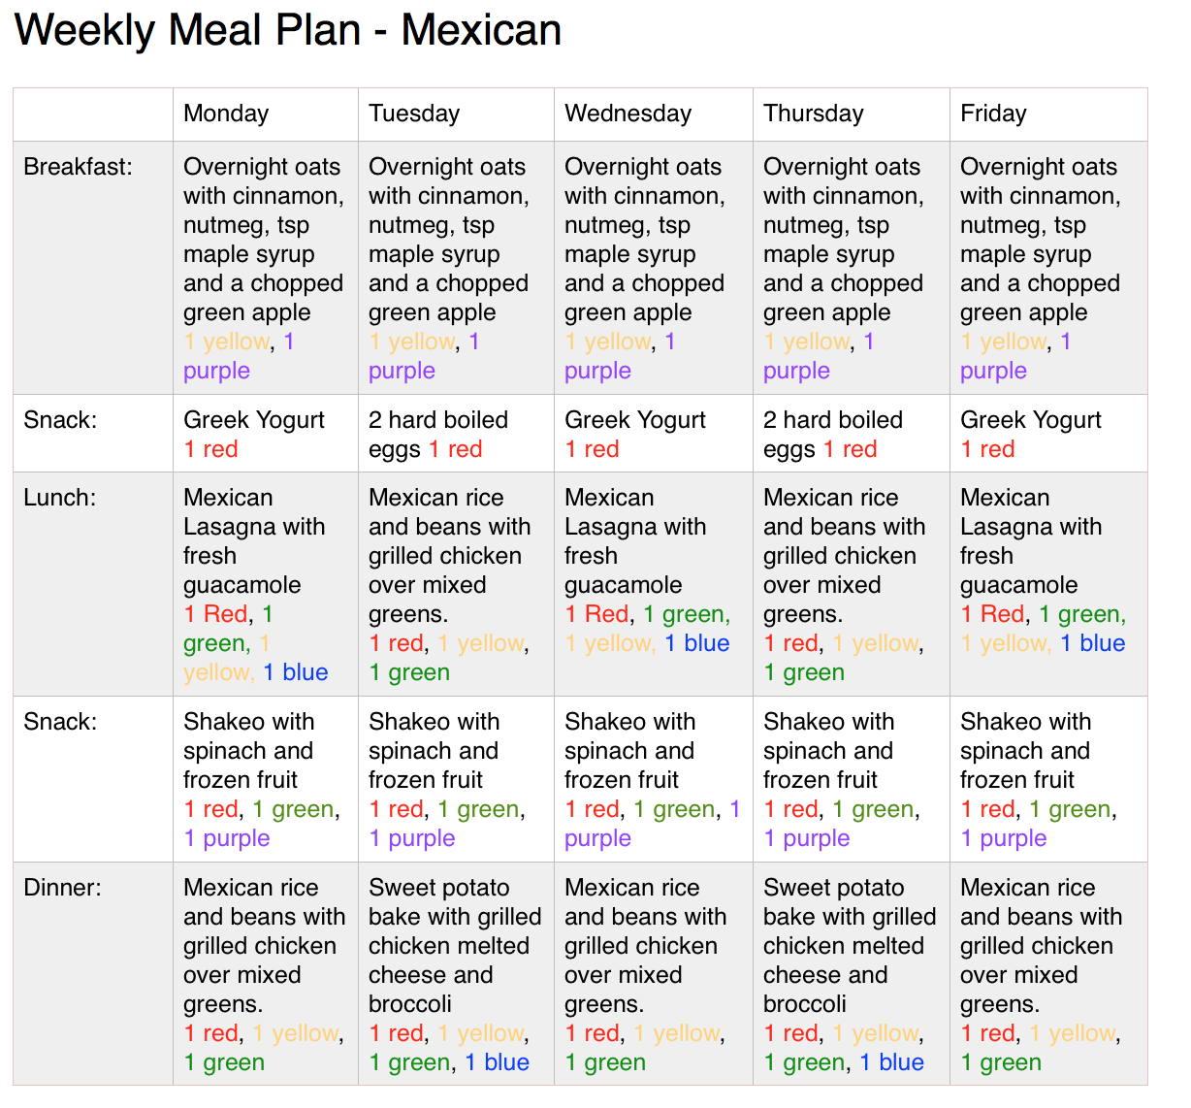
Task: Click Tuesday's hard boiled eggs snack cell
Action: tap(456, 434)
